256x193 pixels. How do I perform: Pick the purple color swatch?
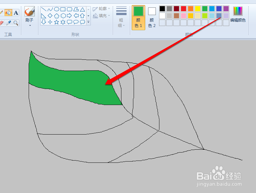click(x=226, y=9)
